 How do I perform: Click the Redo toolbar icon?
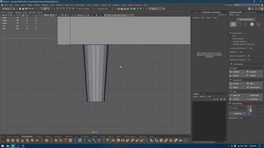33,9
